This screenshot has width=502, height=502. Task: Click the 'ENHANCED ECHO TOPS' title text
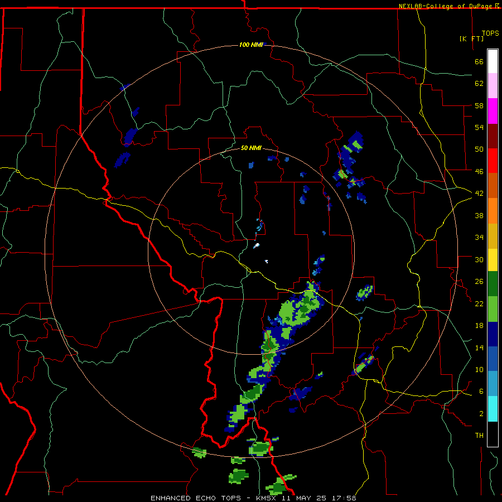point(196,498)
